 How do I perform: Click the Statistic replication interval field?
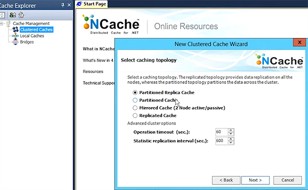point(222,141)
